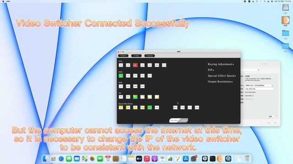This screenshot has width=293, height=164.
Task: Open Spotlight search in the menu bar
Action: coord(265,1)
